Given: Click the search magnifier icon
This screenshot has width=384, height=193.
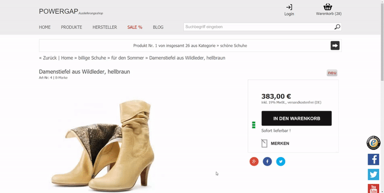Looking at the screenshot, I should 337,27.
